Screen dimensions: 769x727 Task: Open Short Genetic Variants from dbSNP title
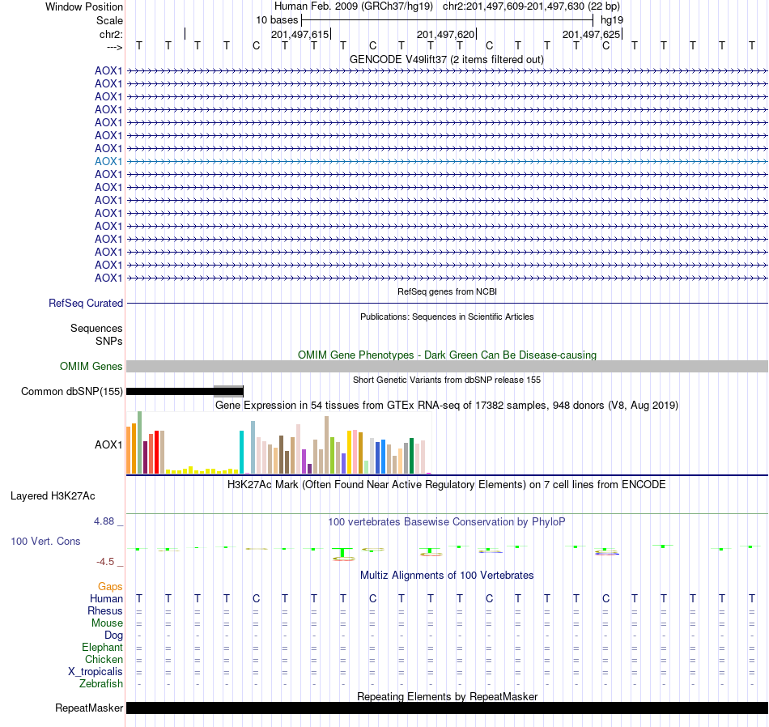click(x=447, y=380)
